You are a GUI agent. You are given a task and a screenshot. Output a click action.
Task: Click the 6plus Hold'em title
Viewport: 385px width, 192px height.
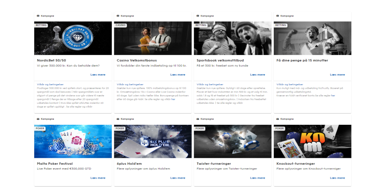coord(129,164)
